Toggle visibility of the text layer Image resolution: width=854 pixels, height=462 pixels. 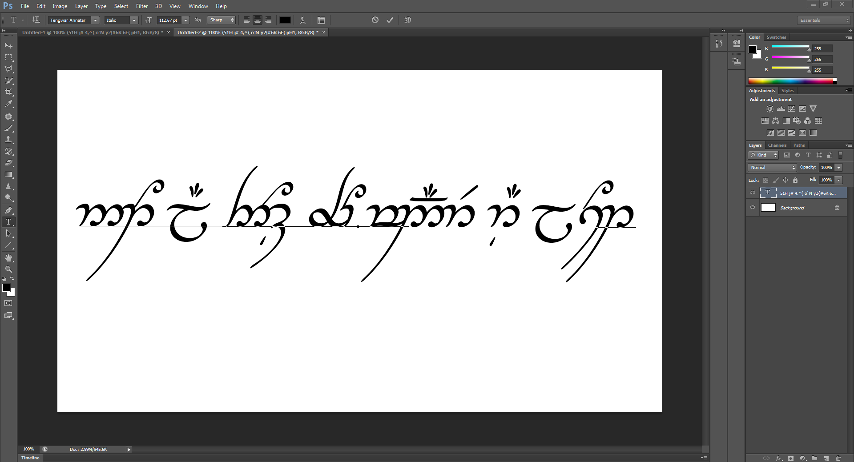click(x=753, y=193)
